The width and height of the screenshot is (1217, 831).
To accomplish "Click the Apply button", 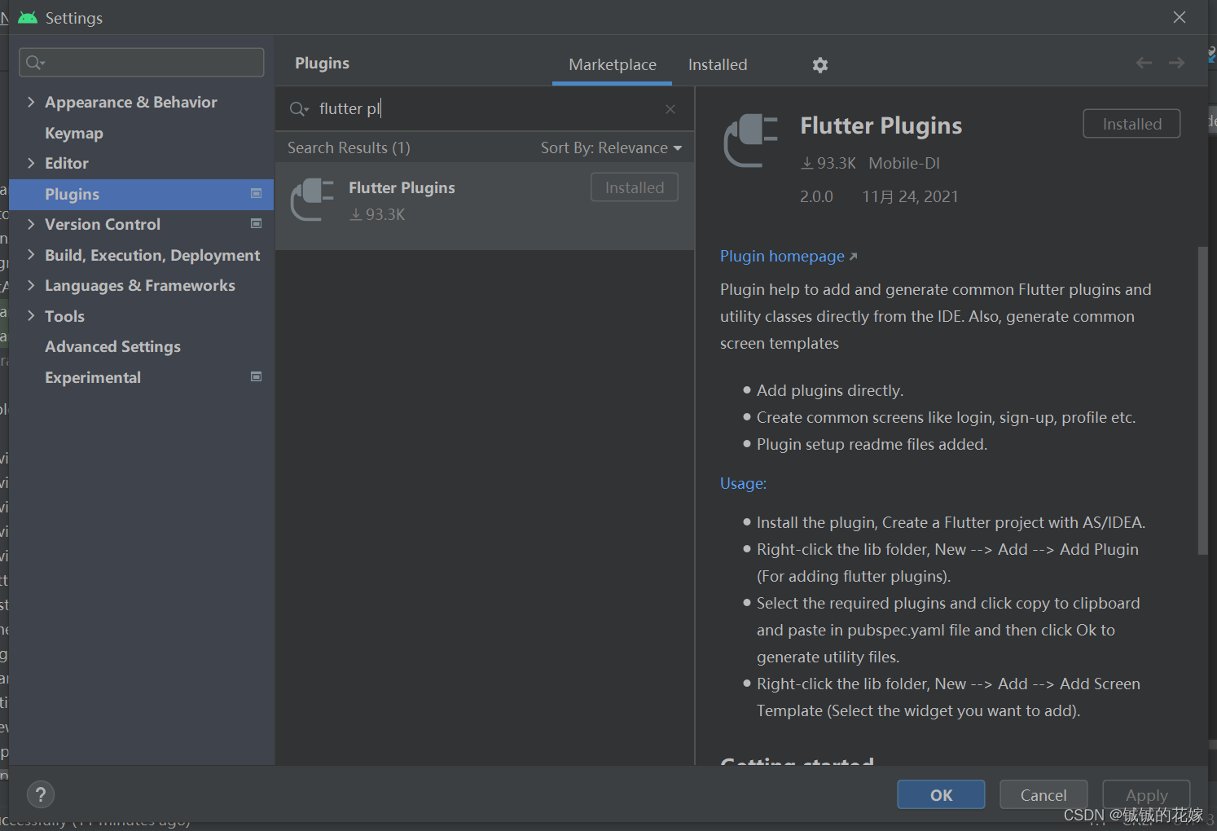I will 1146,794.
